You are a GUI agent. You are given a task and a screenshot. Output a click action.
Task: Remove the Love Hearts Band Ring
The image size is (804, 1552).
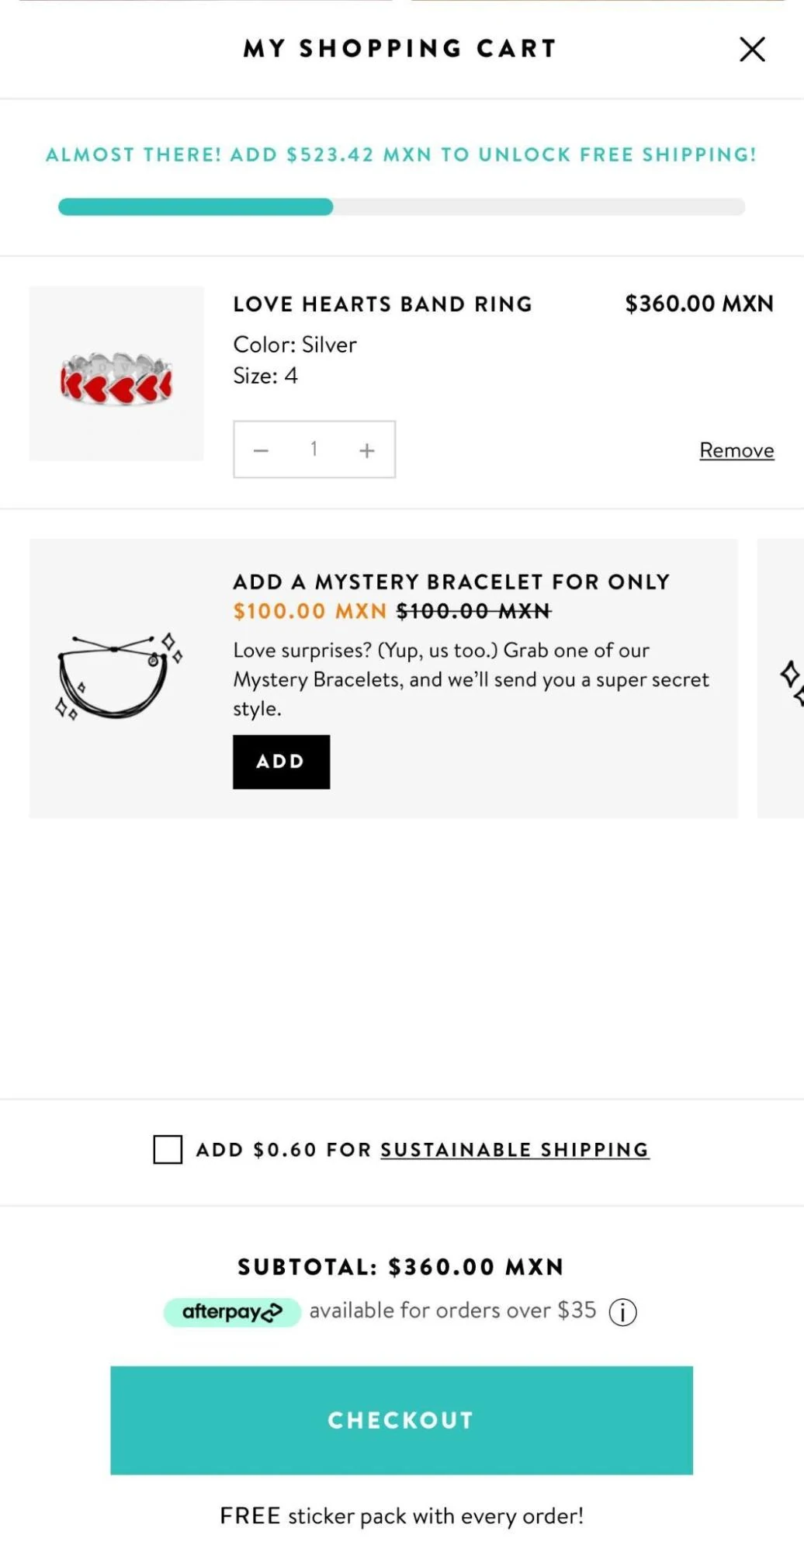click(736, 450)
